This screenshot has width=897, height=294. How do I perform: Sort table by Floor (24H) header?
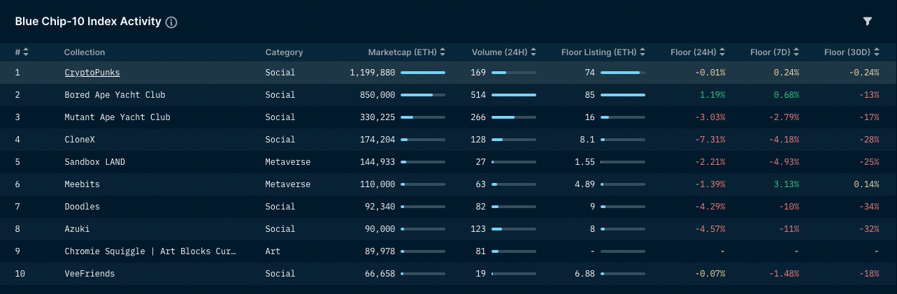point(698,52)
